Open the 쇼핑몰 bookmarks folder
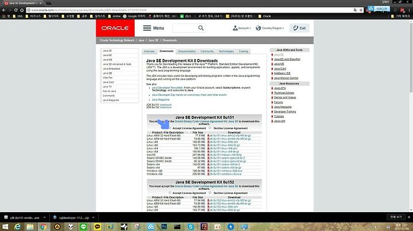 coord(68,16)
